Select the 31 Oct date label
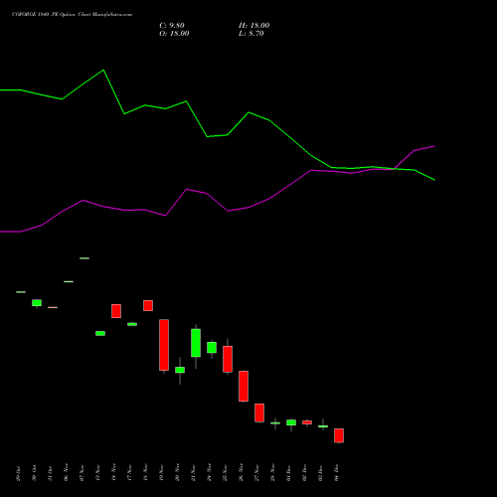Viewport: 497px width, 497px height. click(50, 473)
